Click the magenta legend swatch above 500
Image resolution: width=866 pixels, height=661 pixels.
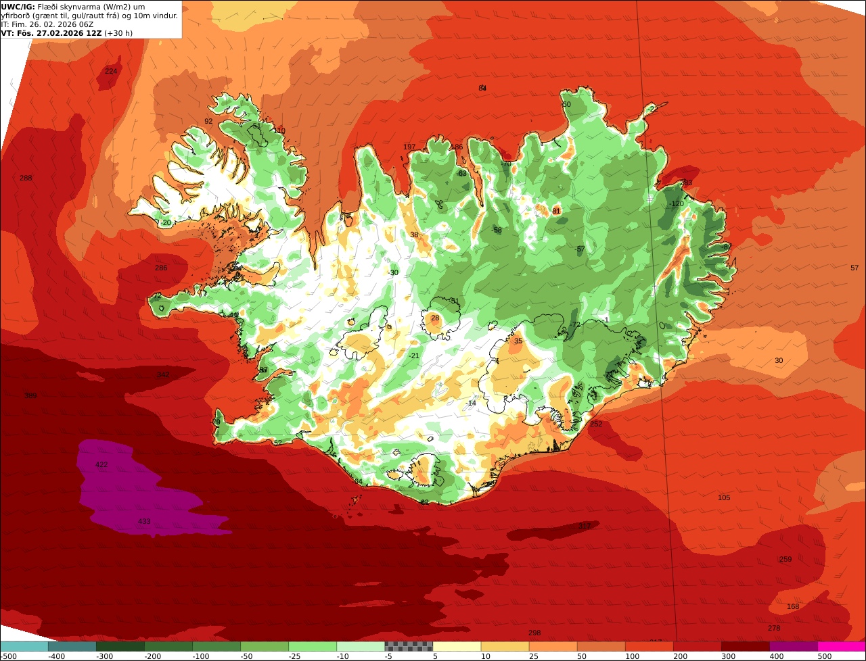(x=842, y=646)
